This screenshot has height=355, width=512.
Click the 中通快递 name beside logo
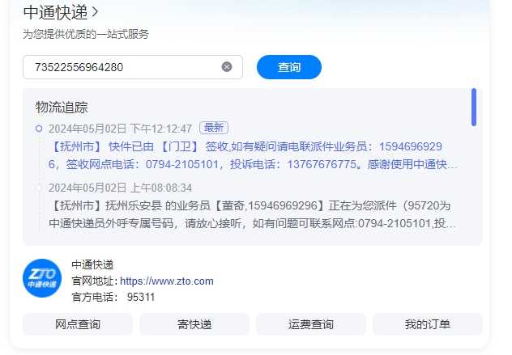pos(92,264)
